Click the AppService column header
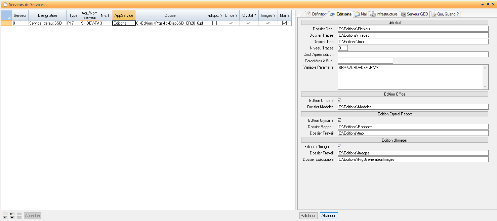 [124, 15]
